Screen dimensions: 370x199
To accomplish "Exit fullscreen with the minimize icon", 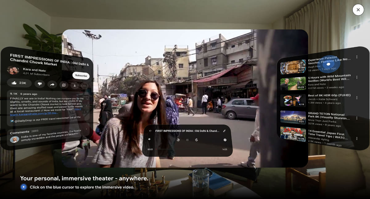I will coord(224,131).
